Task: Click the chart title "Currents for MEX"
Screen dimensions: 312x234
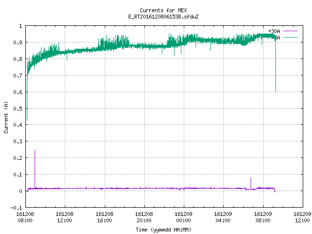Action: click(163, 10)
